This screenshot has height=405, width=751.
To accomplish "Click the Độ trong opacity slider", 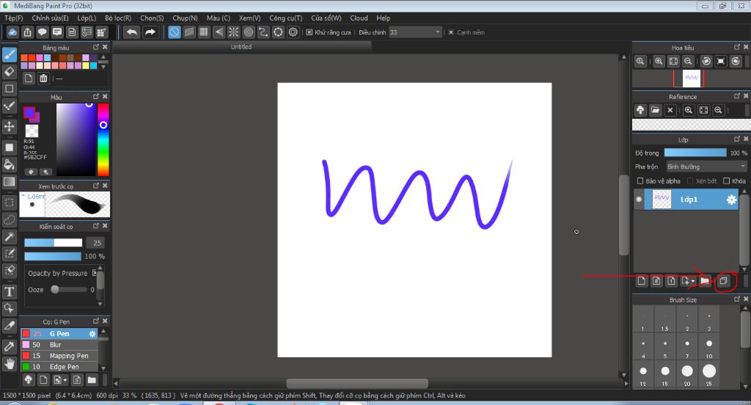I will point(695,153).
